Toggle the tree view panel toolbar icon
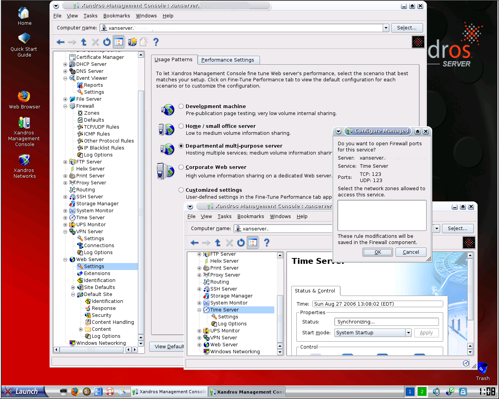The height and width of the screenshot is (399, 499). click(x=119, y=42)
